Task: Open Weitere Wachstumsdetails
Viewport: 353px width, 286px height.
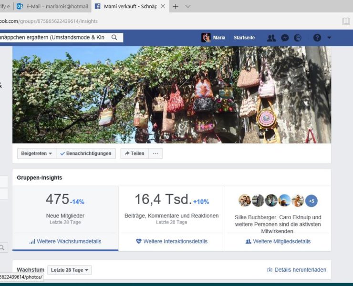Action: [x=69, y=242]
